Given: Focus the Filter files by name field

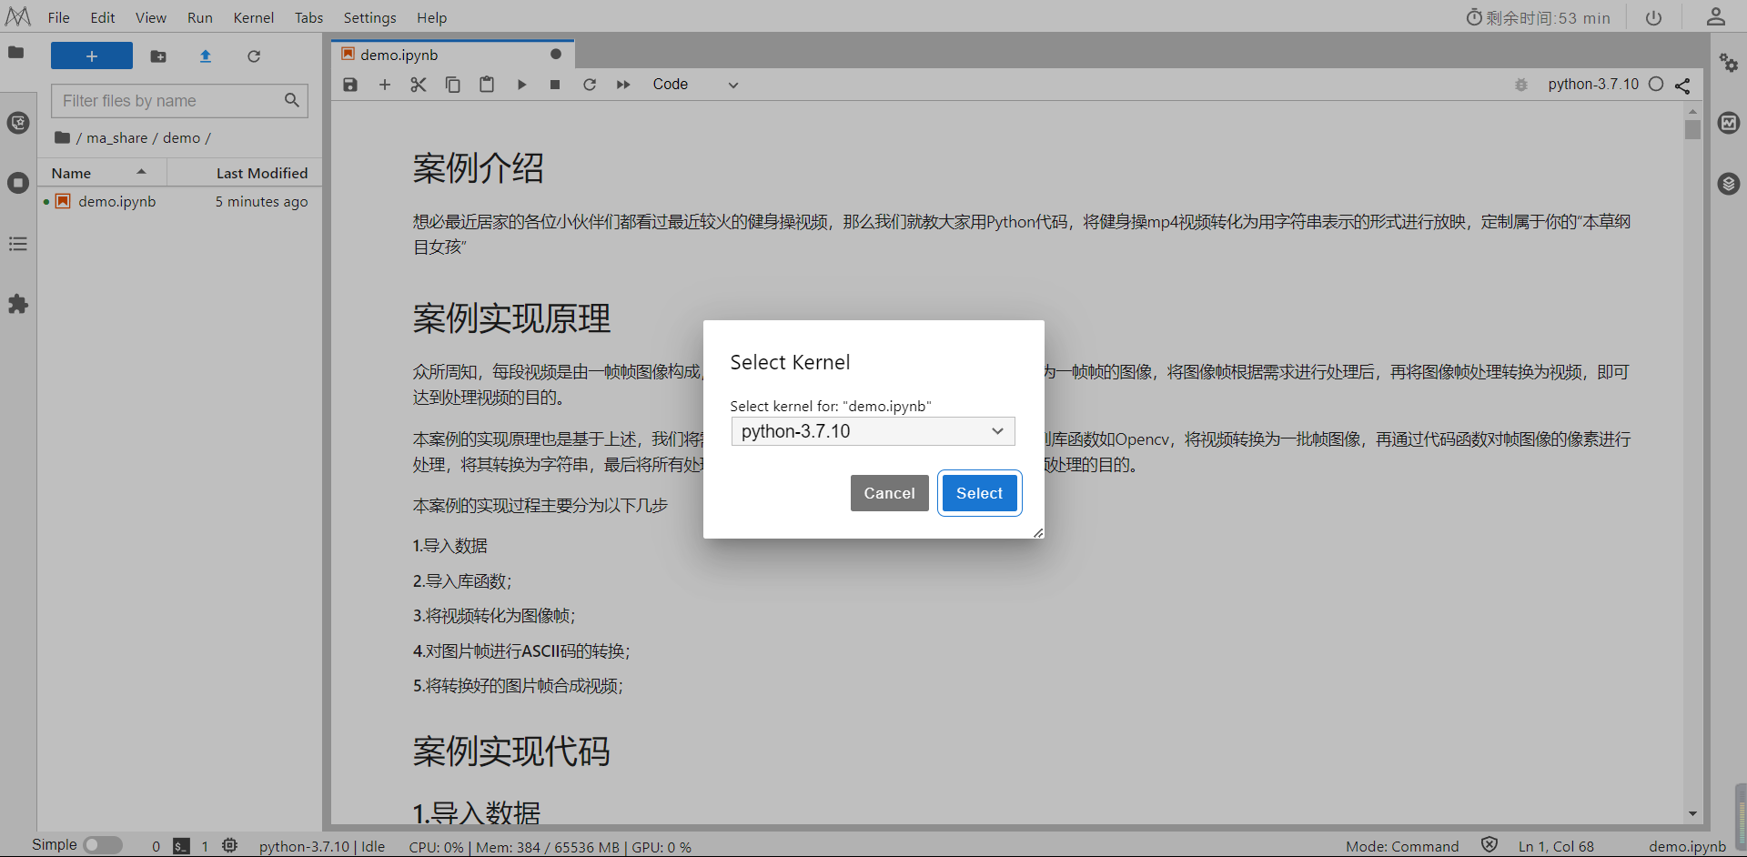Looking at the screenshot, I should [x=179, y=101].
